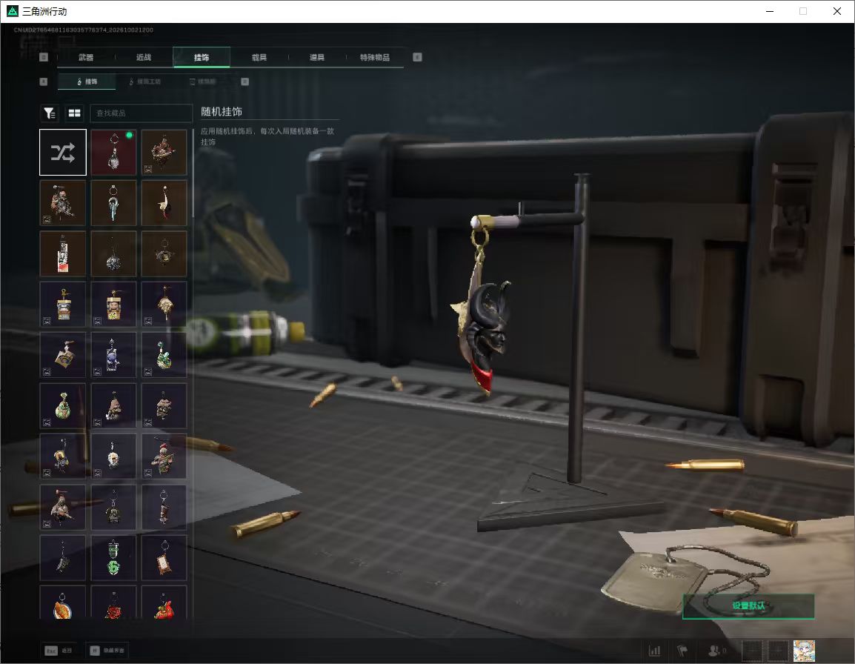This screenshot has height=664, width=855.
Task: Click the statistics bar chart icon
Action: [654, 651]
